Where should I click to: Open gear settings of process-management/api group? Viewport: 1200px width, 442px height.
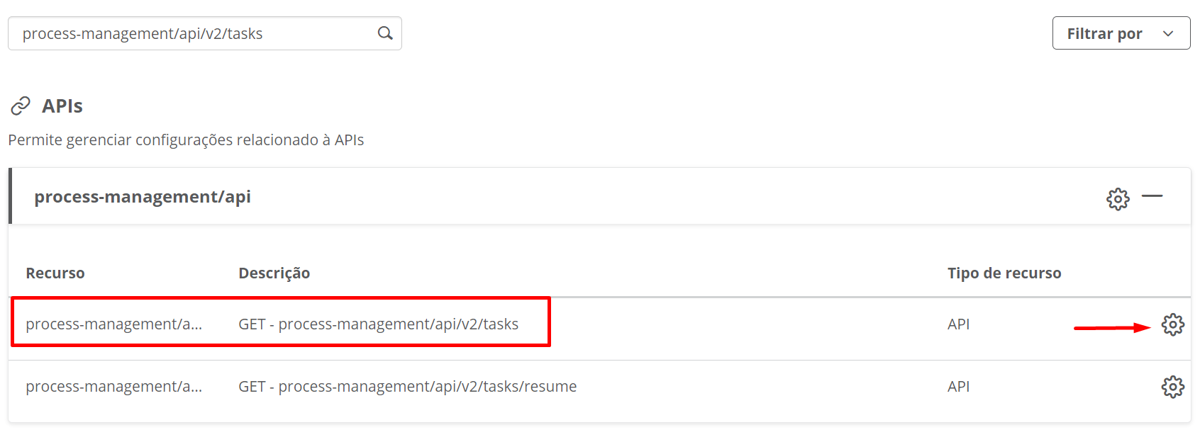click(1118, 199)
